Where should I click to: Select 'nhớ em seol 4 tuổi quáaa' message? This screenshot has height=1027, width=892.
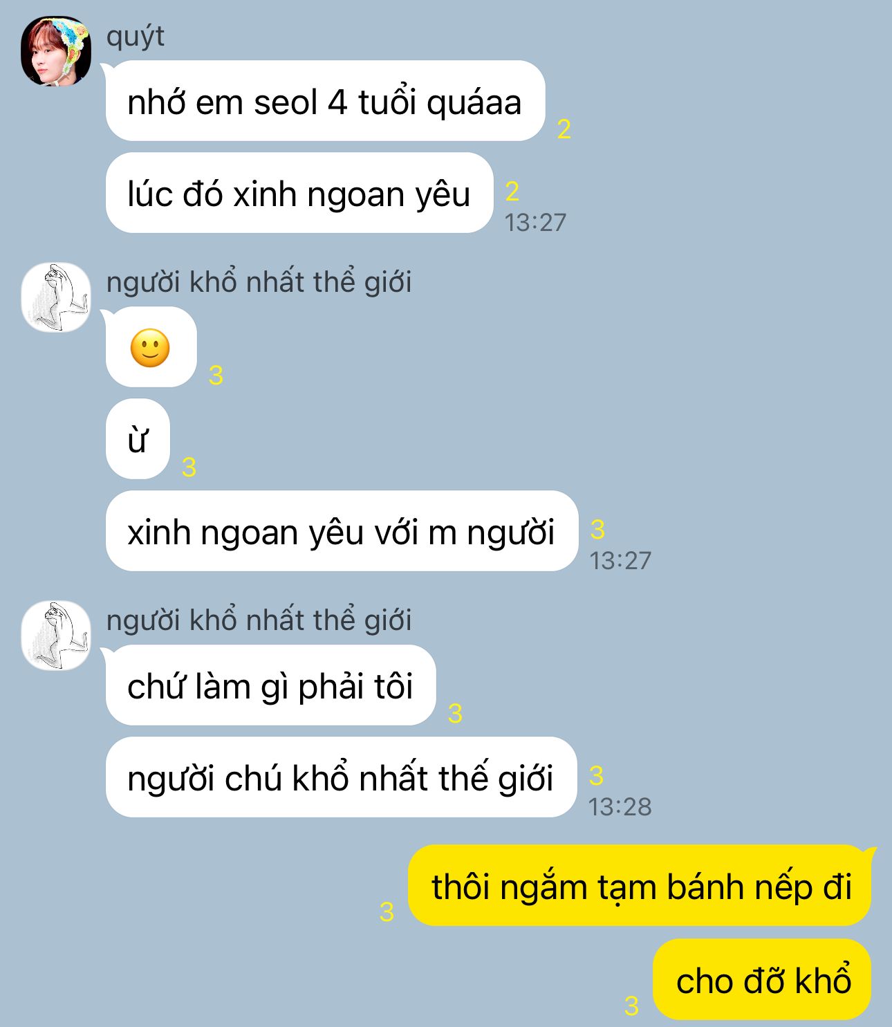click(325, 101)
